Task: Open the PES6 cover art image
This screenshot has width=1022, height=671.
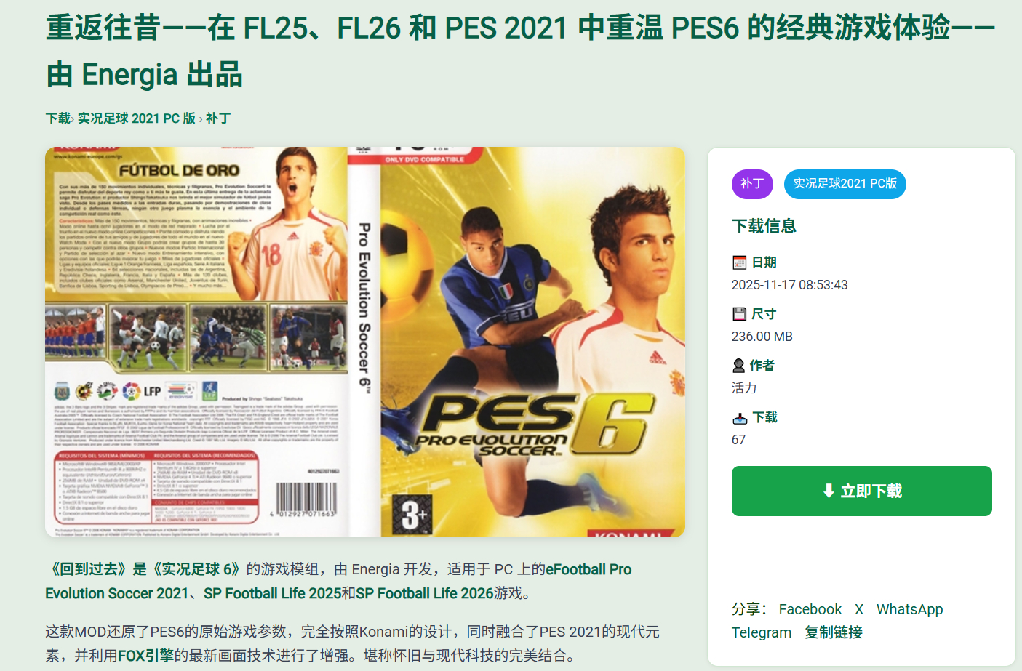Action: [x=365, y=342]
